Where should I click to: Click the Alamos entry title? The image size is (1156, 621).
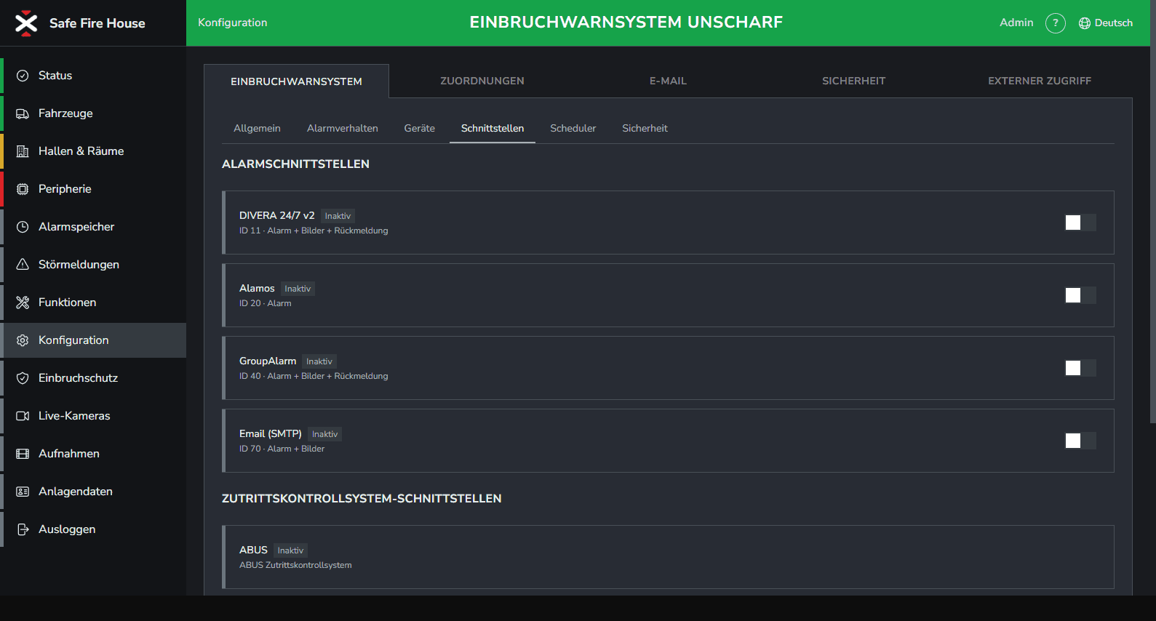[x=257, y=288]
